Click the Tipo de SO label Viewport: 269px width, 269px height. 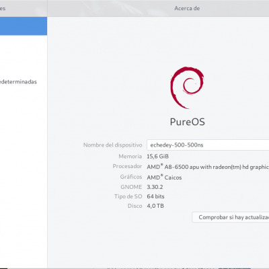128,196
